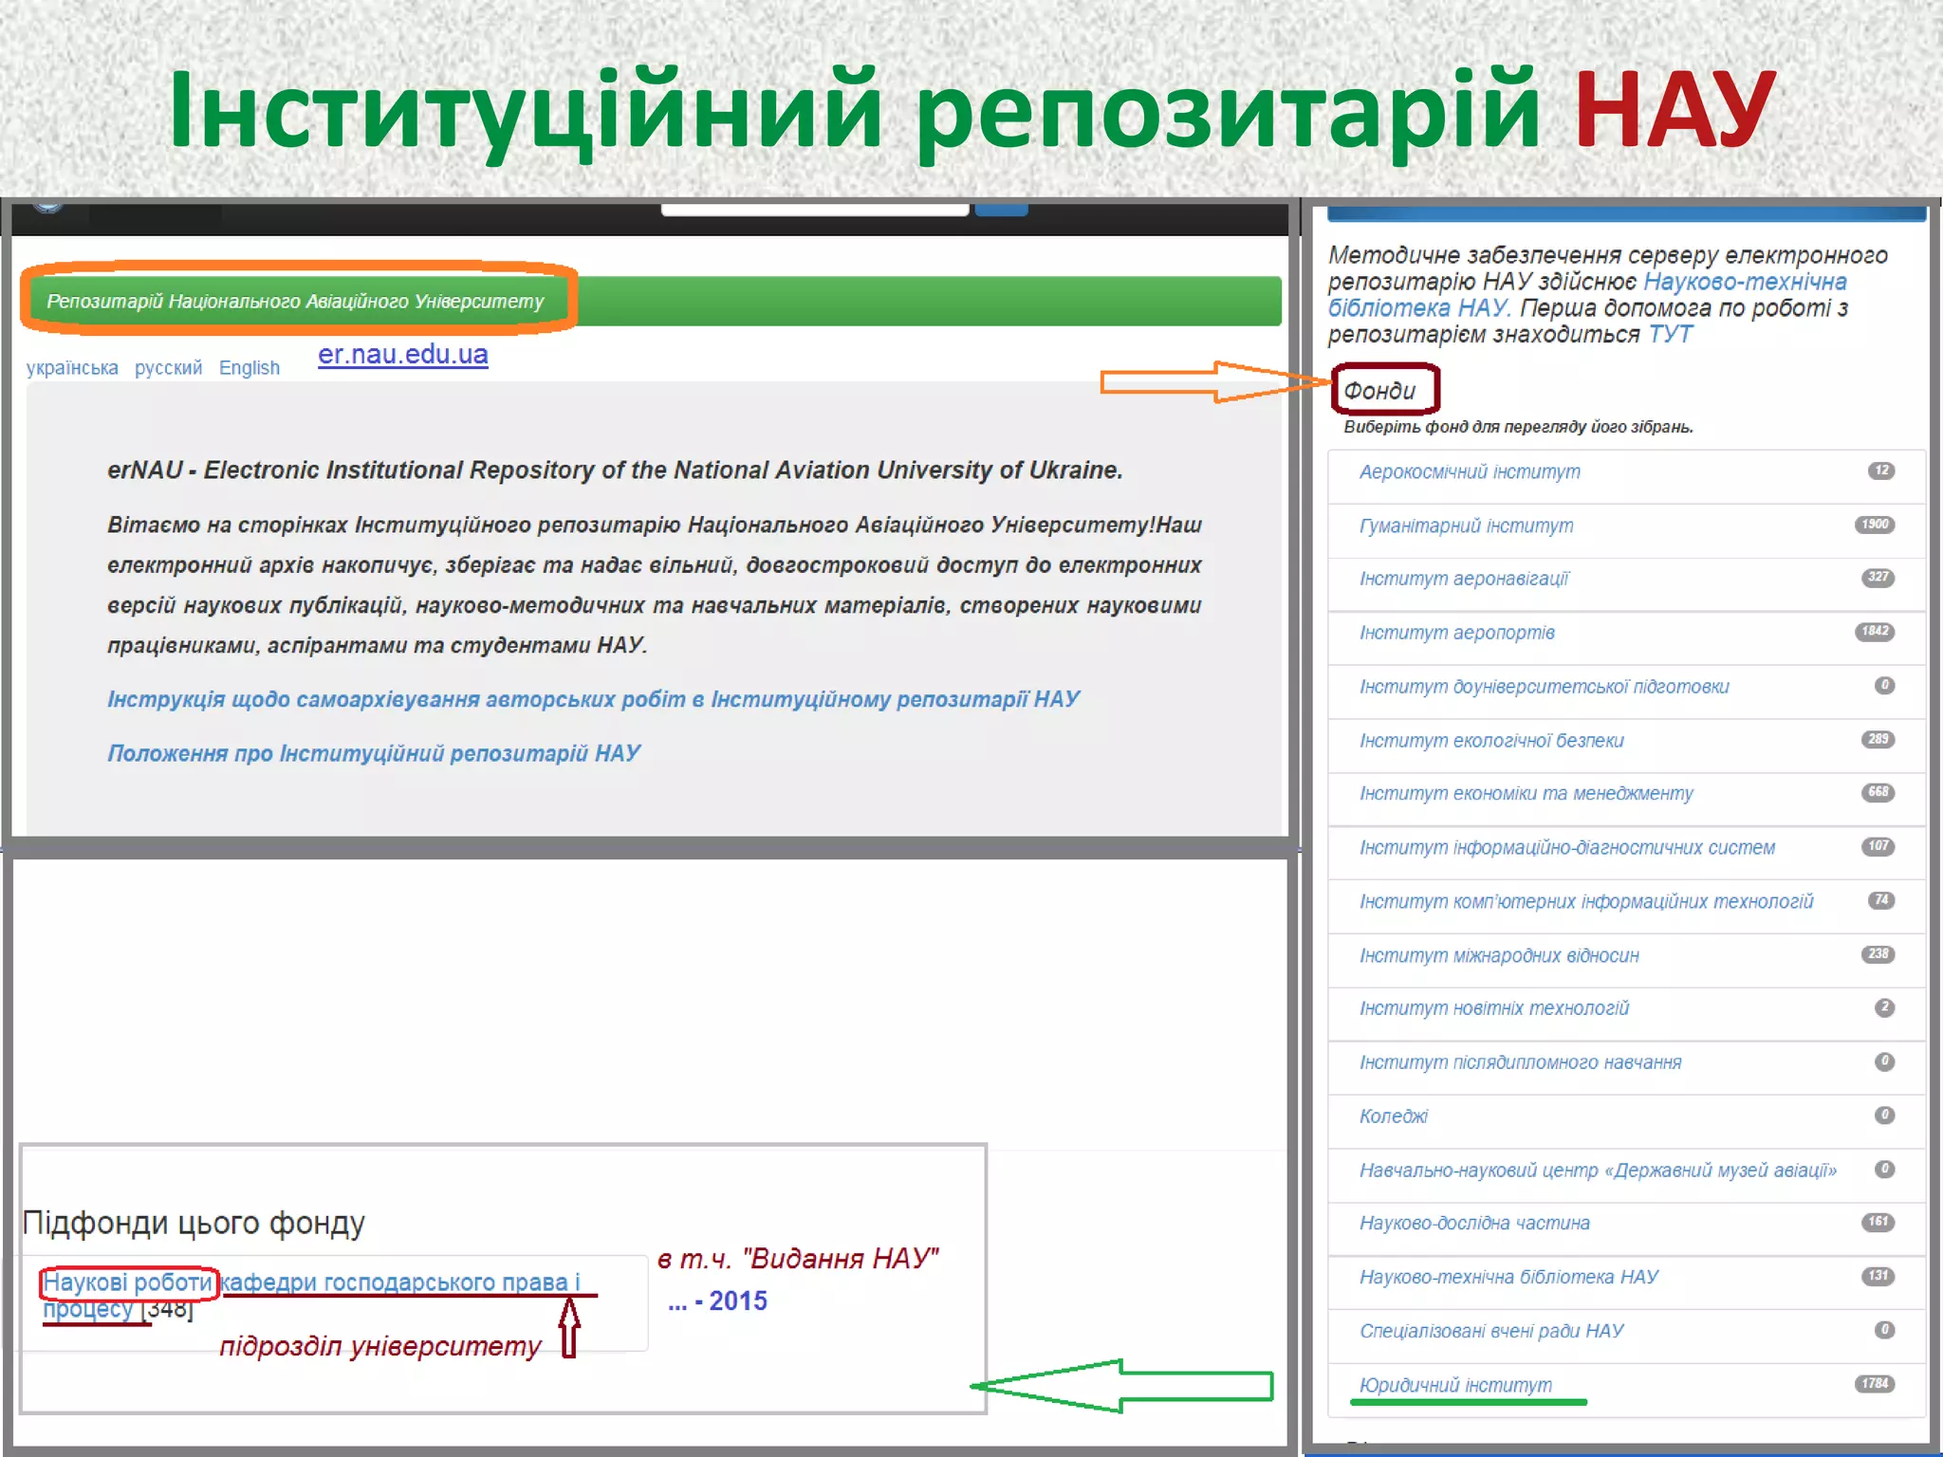Viewport: 1943px width, 1457px height.
Task: Open Науково-дослідна частина fund
Action: [1474, 1223]
